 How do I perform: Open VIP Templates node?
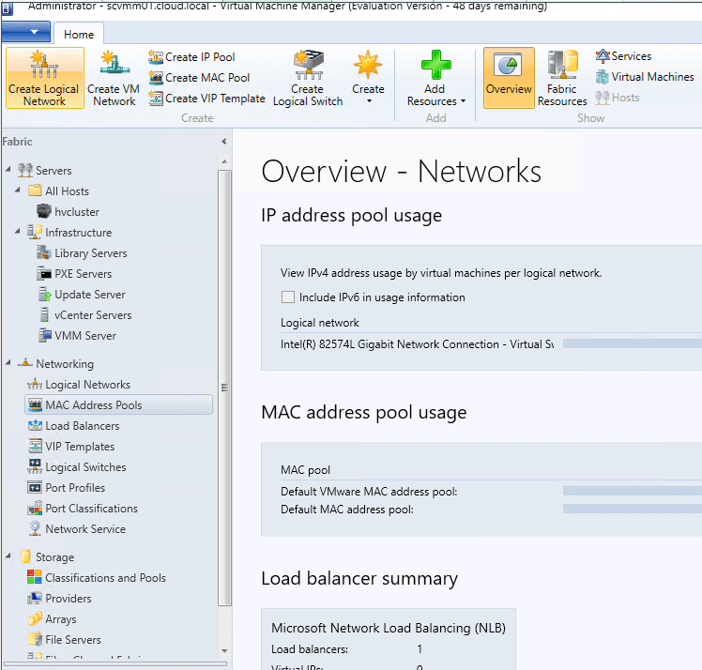[x=70, y=447]
